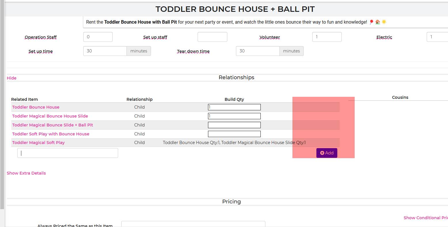The width and height of the screenshot is (448, 227).
Task: Expand Show Extra Details
Action: point(26,173)
